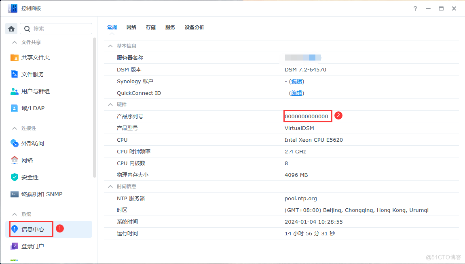Click the 运行时间 row label
The width and height of the screenshot is (465, 264).
[x=127, y=233]
